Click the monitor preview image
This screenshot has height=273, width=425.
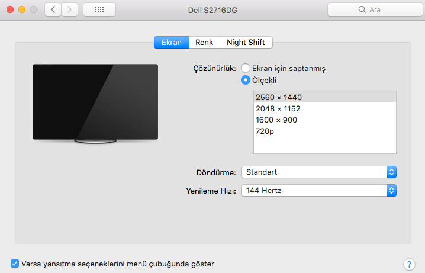[95, 103]
